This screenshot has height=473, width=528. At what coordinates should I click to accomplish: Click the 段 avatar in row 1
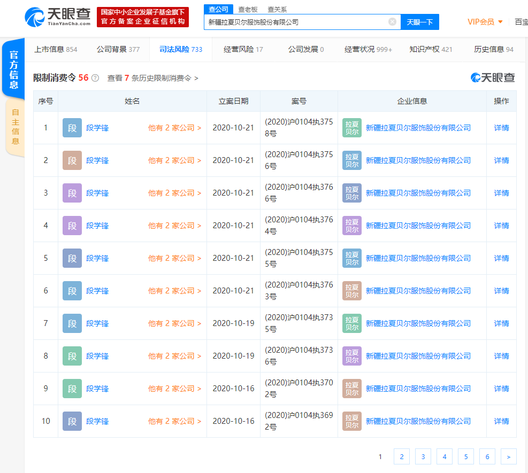point(72,128)
